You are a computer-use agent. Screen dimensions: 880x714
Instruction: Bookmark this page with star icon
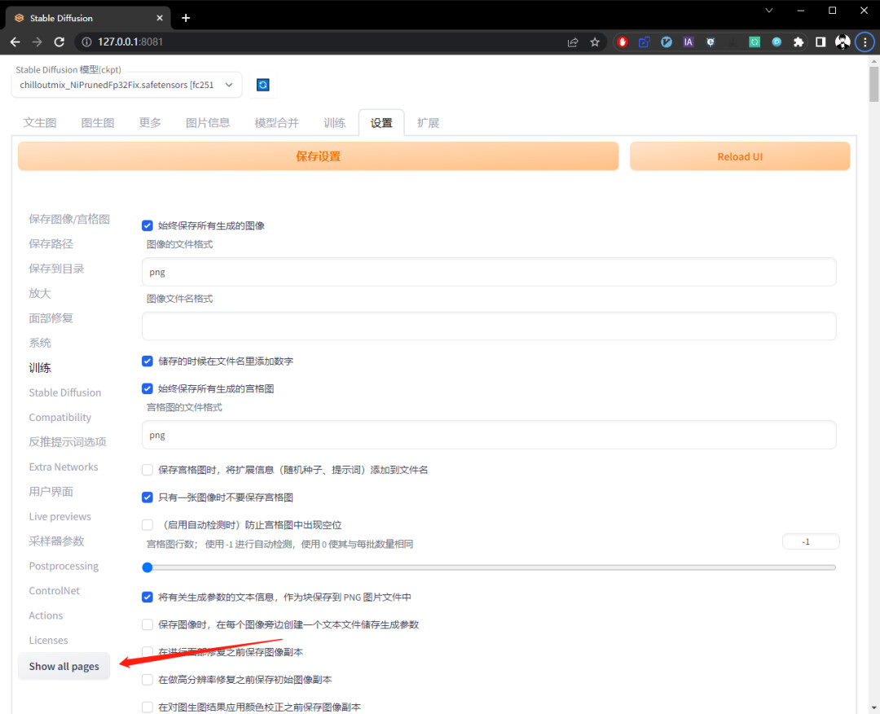coord(595,42)
